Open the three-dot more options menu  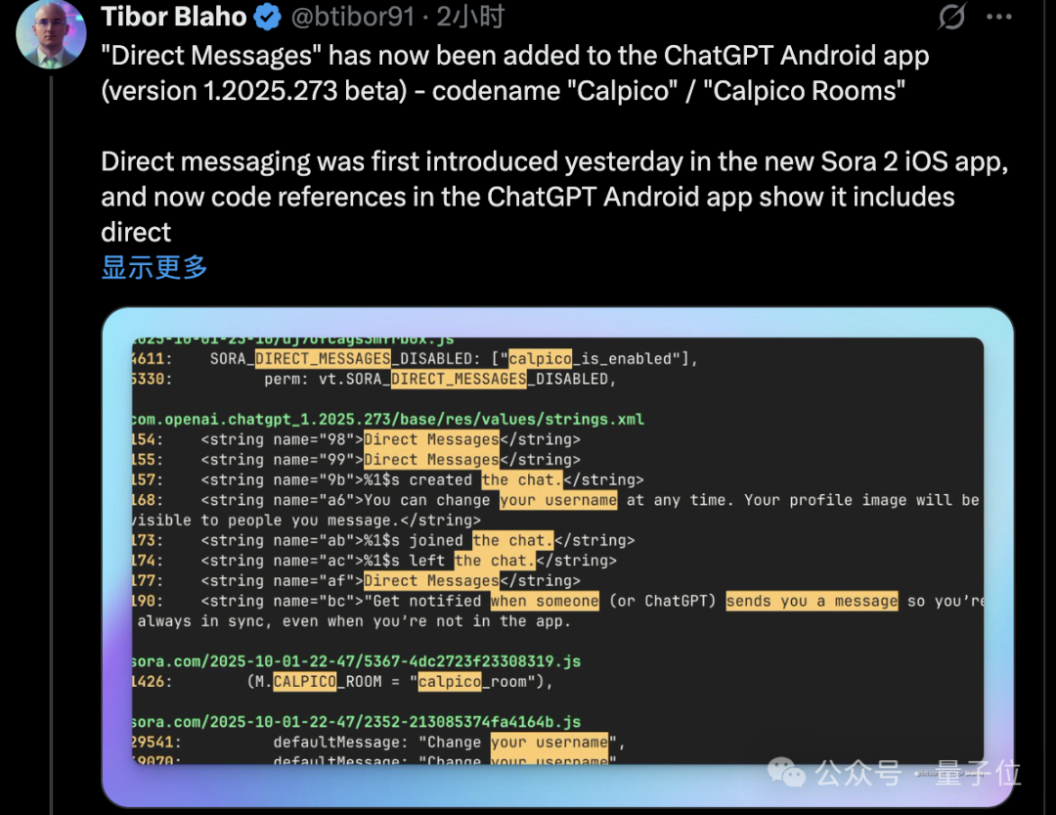click(998, 17)
